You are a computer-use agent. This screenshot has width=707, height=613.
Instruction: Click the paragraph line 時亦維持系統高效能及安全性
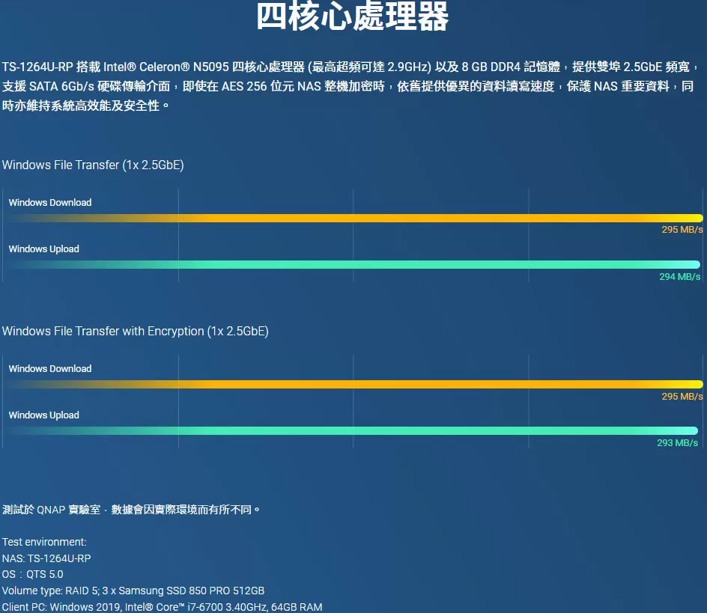85,106
